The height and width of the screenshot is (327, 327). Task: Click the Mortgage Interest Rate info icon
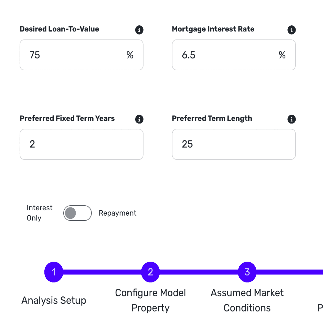(x=291, y=30)
